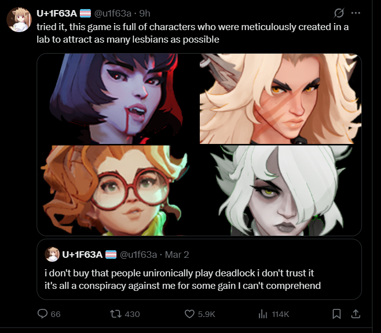Viewport: 381px width, 333px height.
Task: Click the 430 reposts count
Action: coord(132,314)
